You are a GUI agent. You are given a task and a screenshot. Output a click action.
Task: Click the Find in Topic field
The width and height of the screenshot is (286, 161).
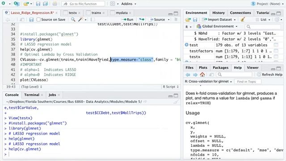[x=248, y=81]
